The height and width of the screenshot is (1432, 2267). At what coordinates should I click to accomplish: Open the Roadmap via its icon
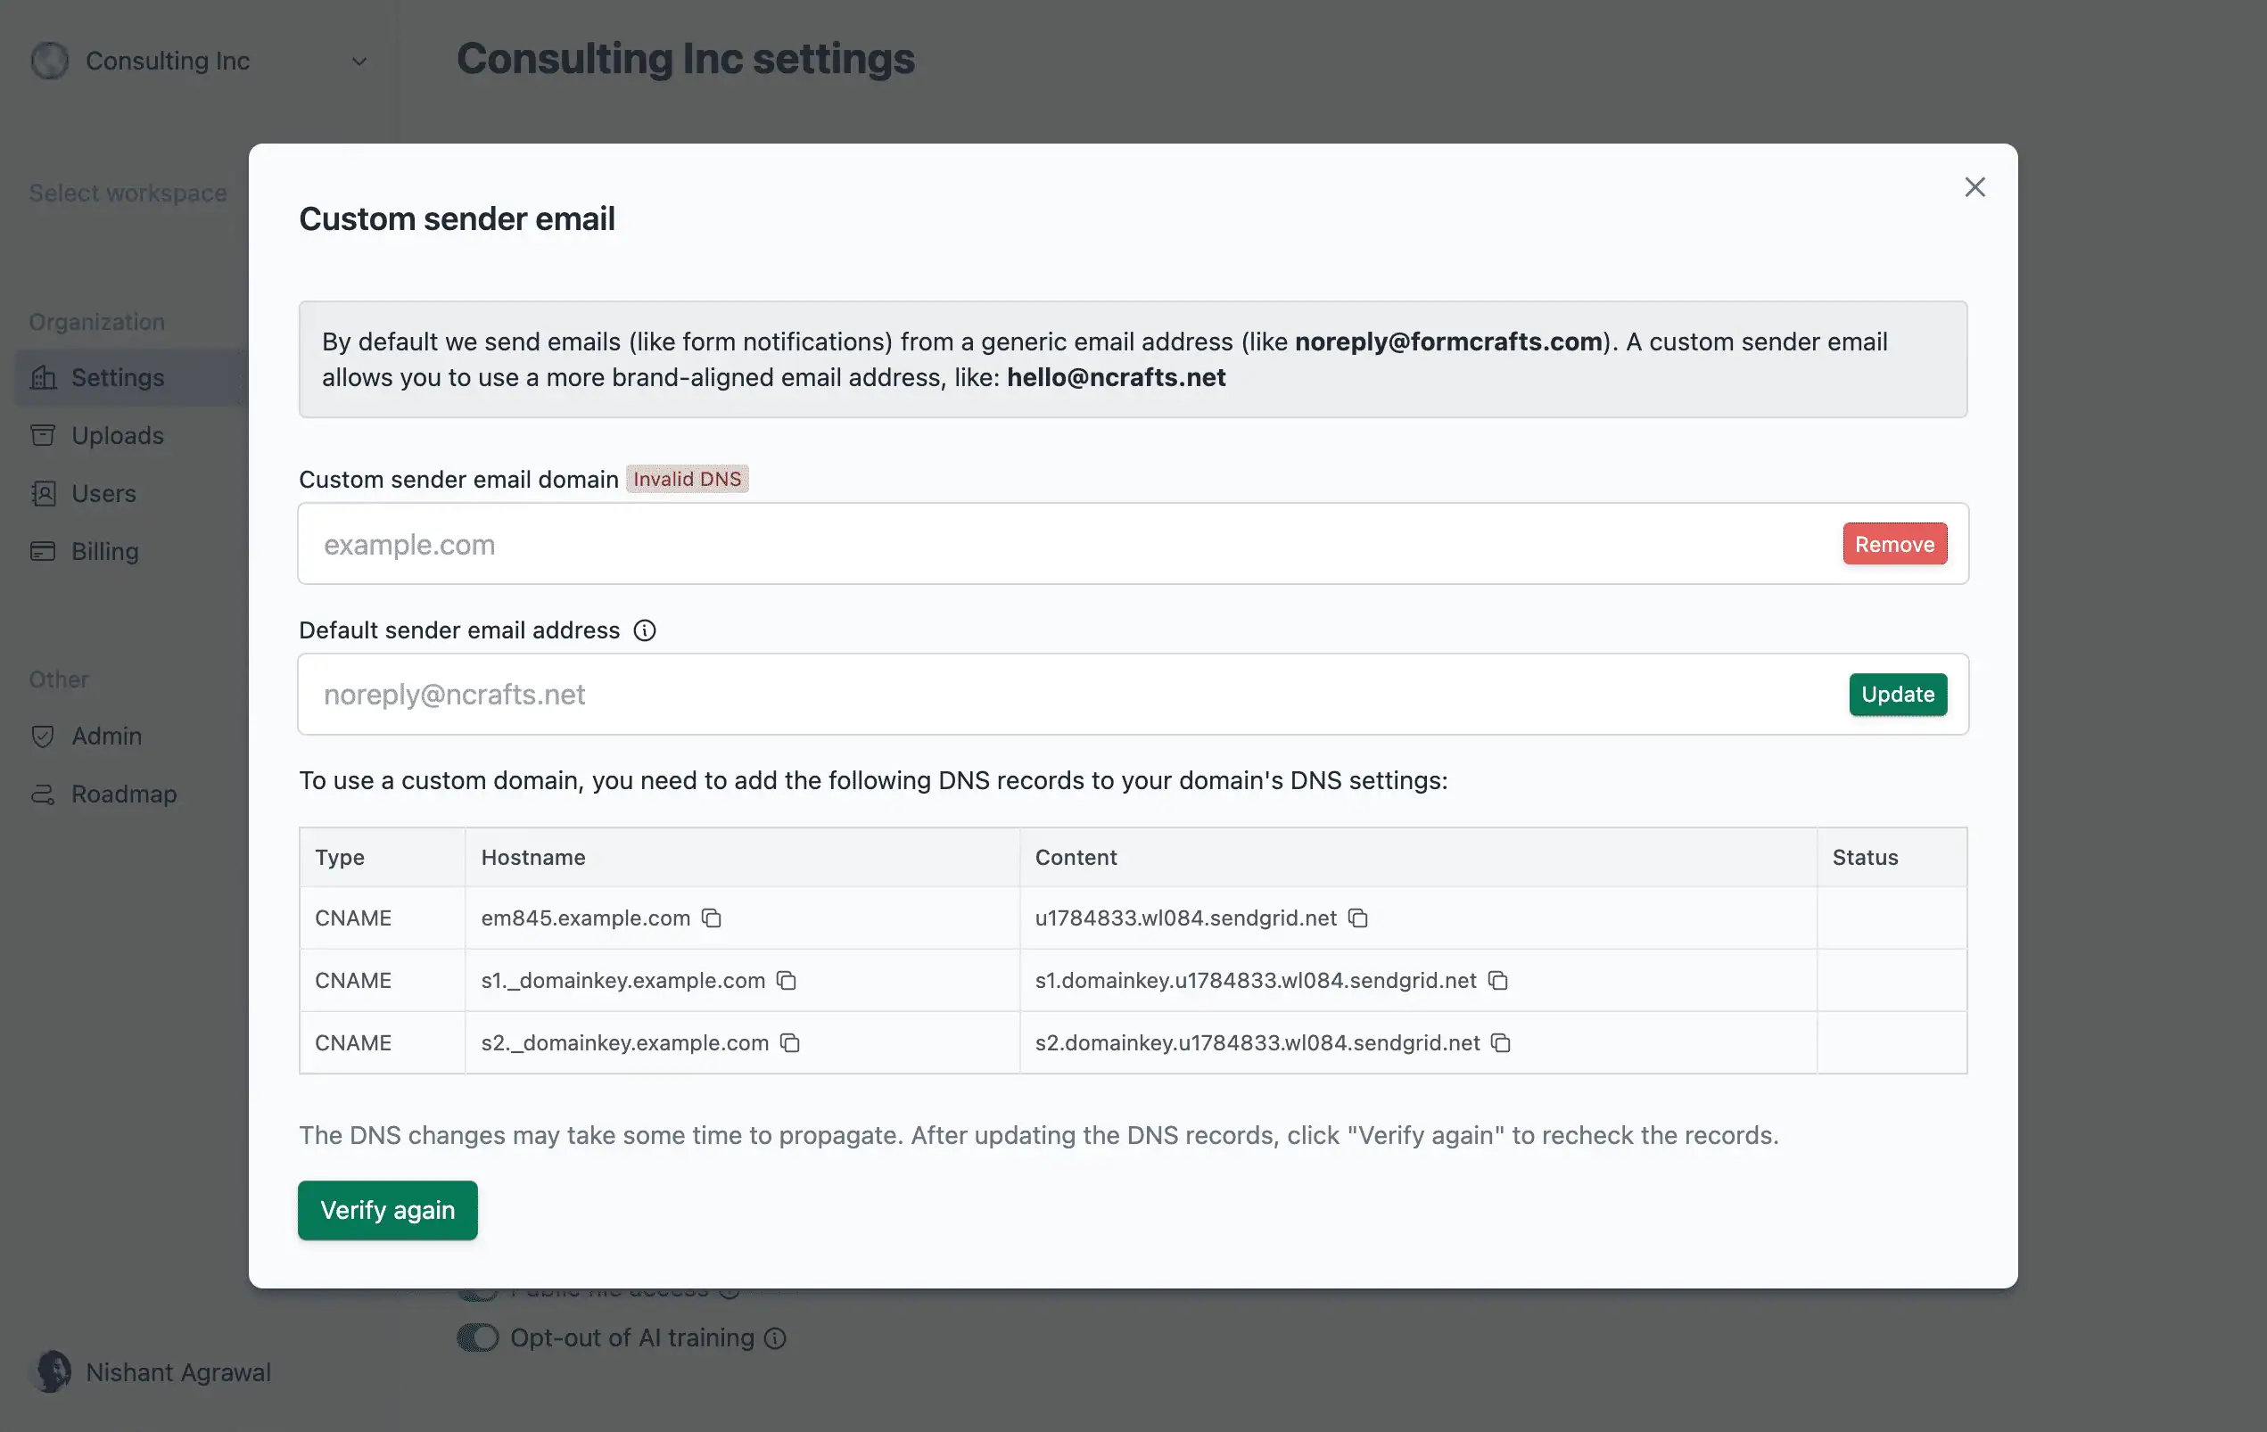pyautogui.click(x=44, y=794)
